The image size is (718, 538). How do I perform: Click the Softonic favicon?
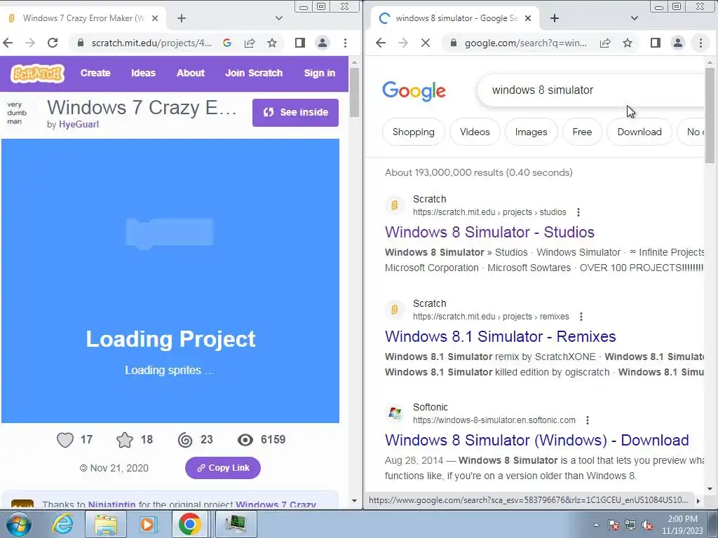(394, 413)
